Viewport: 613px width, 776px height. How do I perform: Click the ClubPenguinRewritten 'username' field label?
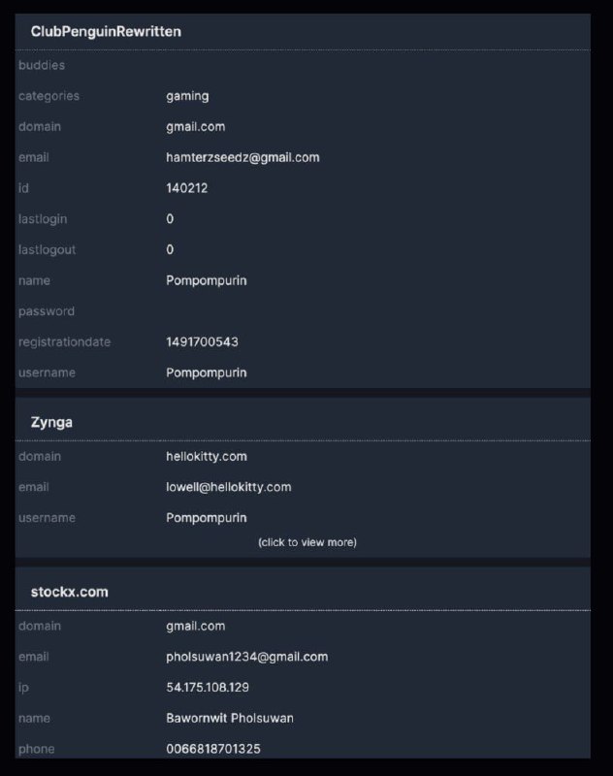(x=47, y=372)
